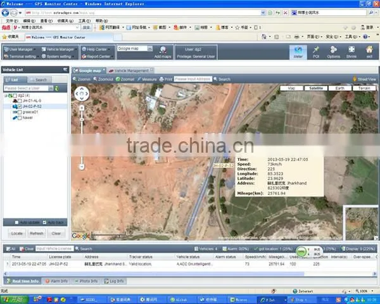The height and width of the screenshot is (304, 380).
Task: Expand the Please Select a User dropdown
Action: pyautogui.click(x=51, y=88)
